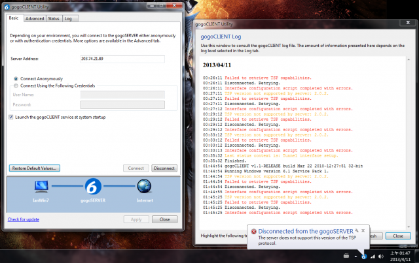Click the red error icon in the balloon
The width and height of the screenshot is (419, 263).
point(253,232)
